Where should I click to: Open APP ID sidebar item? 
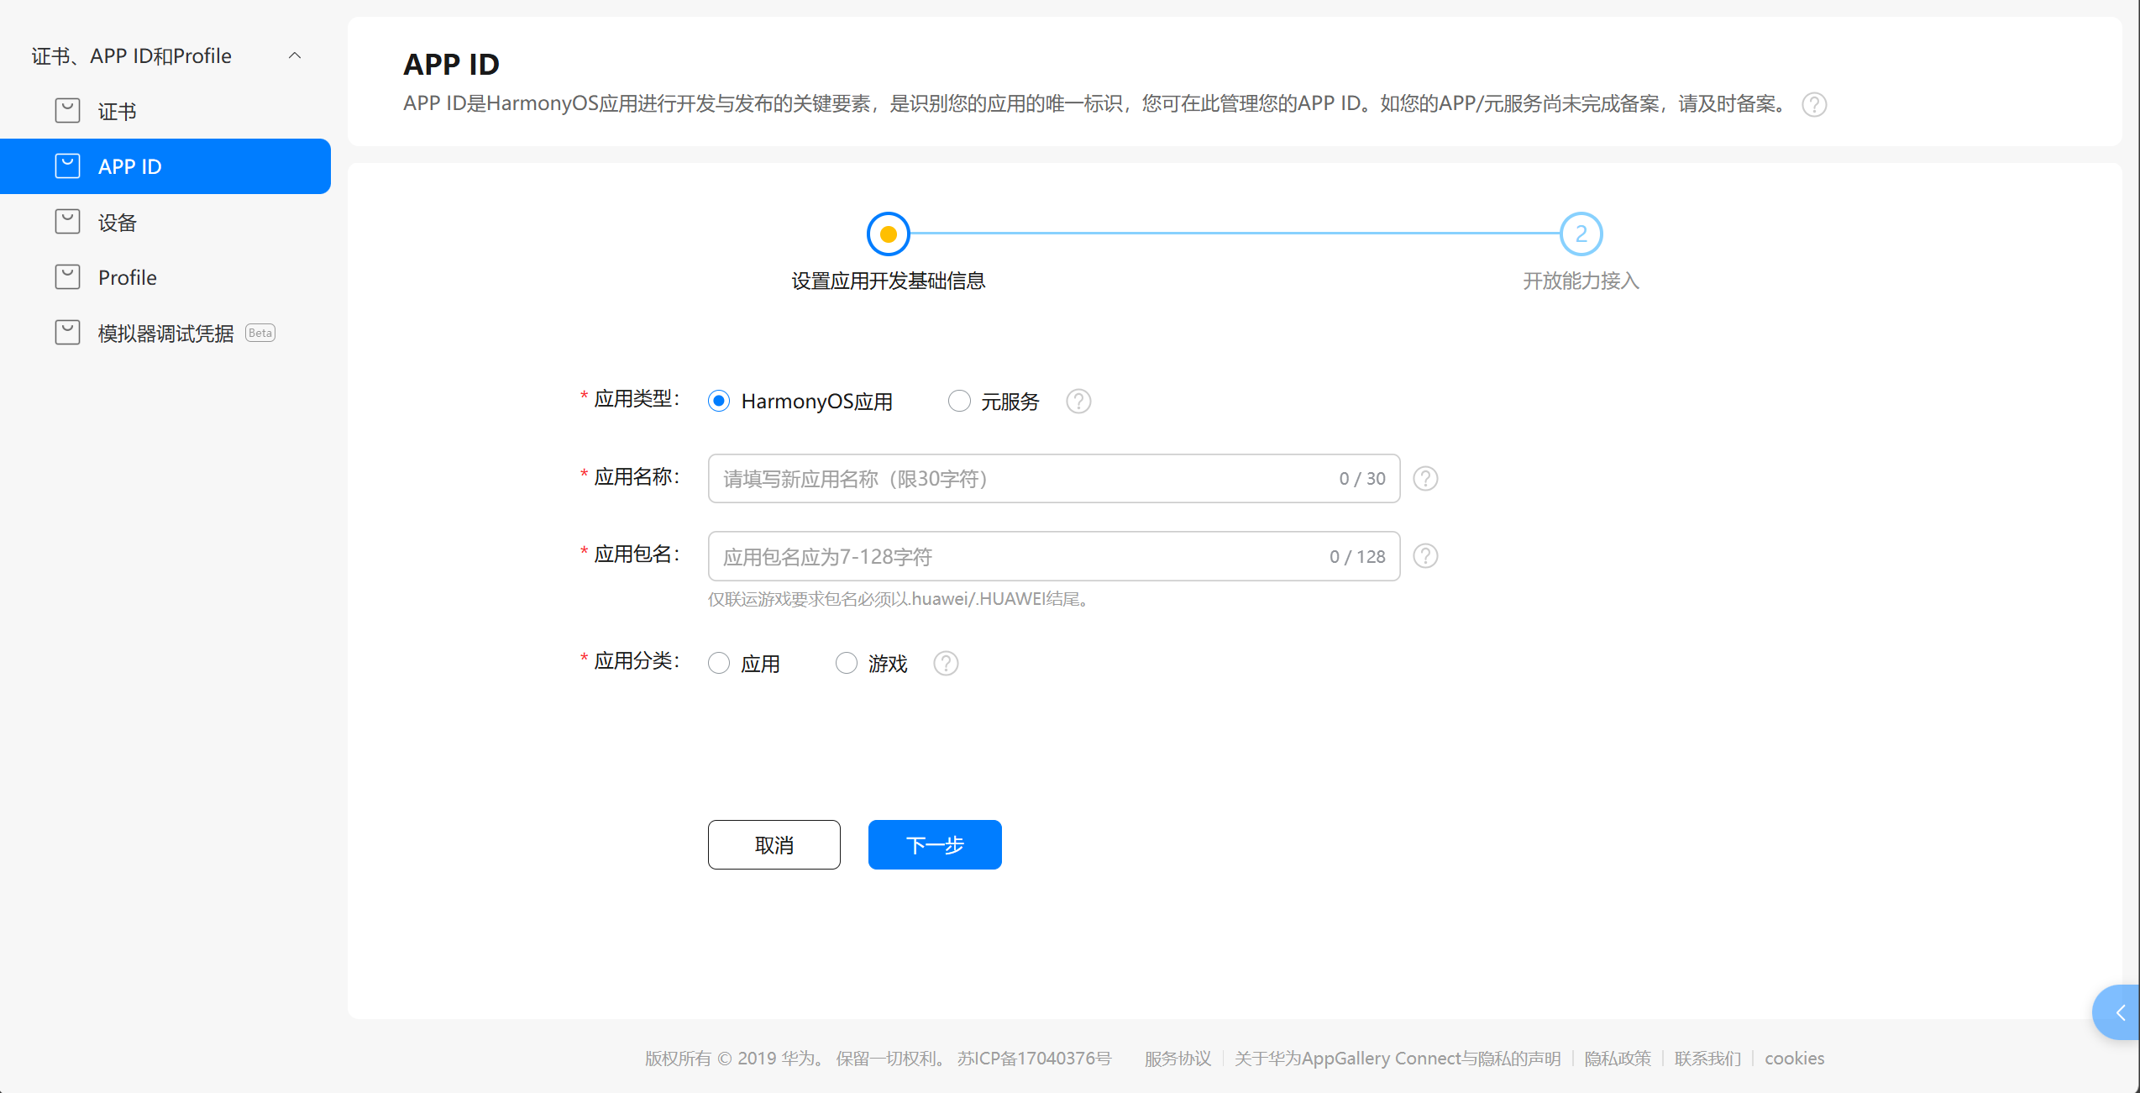[x=129, y=166]
